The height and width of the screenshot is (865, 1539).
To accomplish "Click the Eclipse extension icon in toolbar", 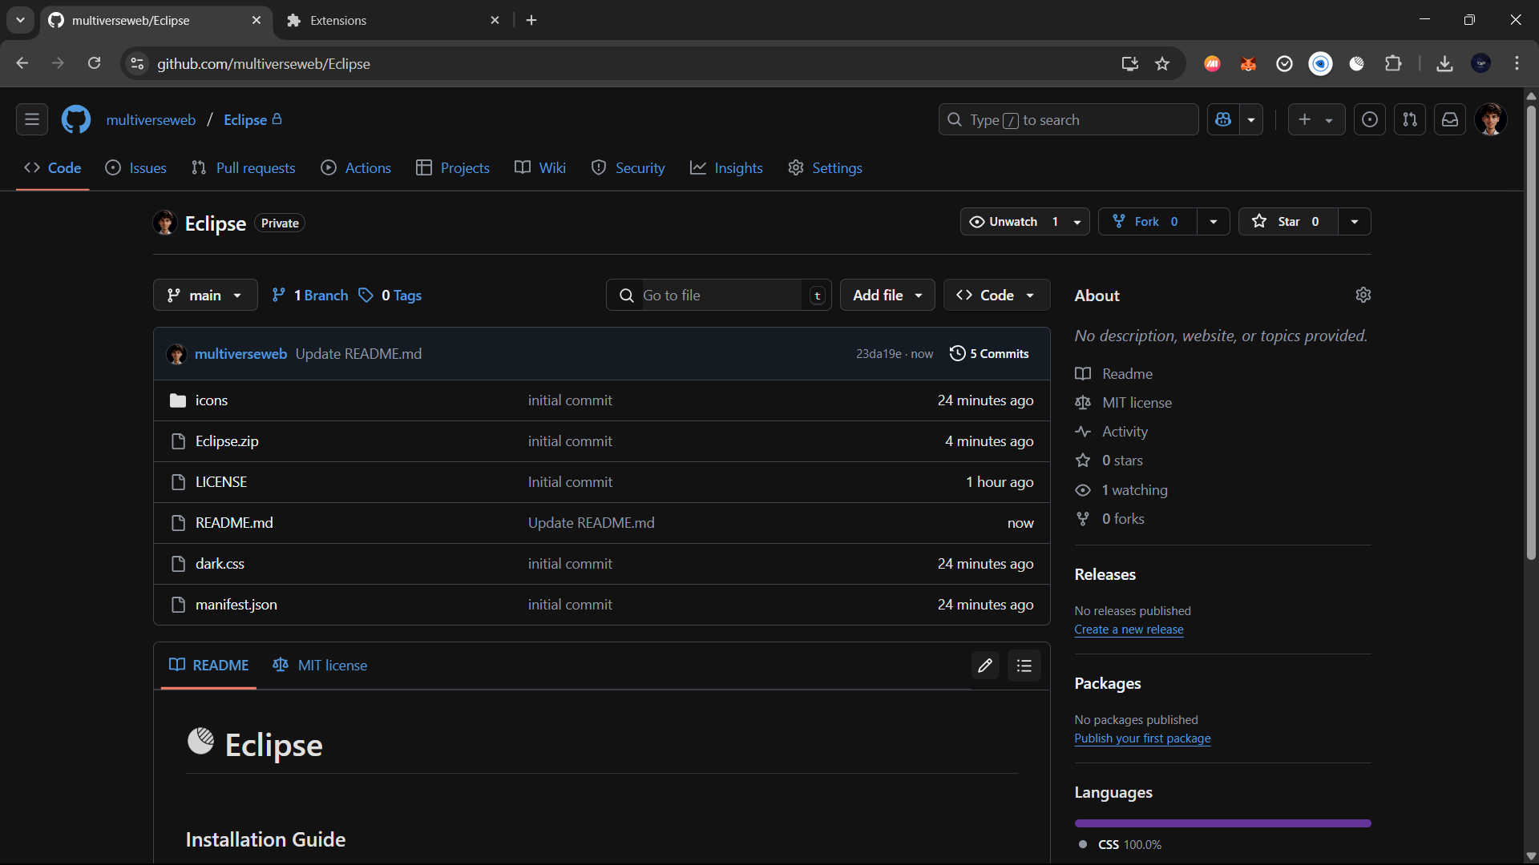I will click(x=1356, y=64).
